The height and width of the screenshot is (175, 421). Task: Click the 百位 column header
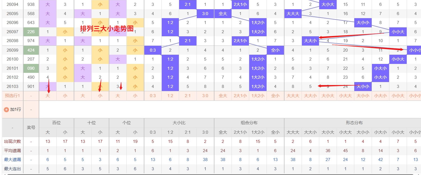[56, 123]
